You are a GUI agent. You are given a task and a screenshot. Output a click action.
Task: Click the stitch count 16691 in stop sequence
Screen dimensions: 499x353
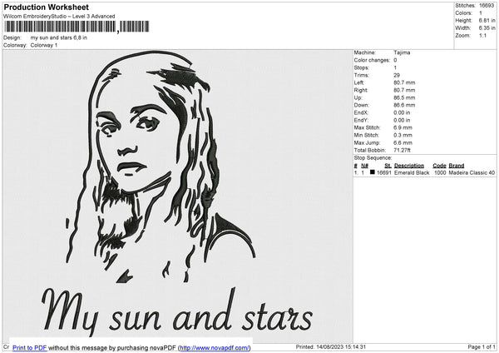pyautogui.click(x=384, y=172)
